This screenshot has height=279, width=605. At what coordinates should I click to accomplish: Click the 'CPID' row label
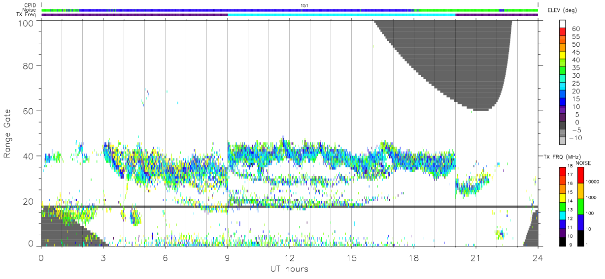[x=30, y=5]
